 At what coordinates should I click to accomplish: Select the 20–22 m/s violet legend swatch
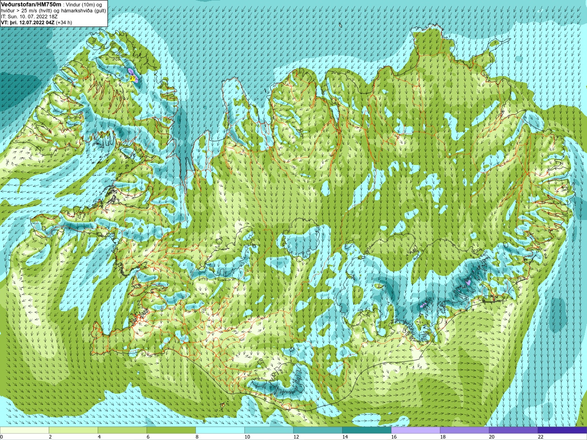point(513,430)
